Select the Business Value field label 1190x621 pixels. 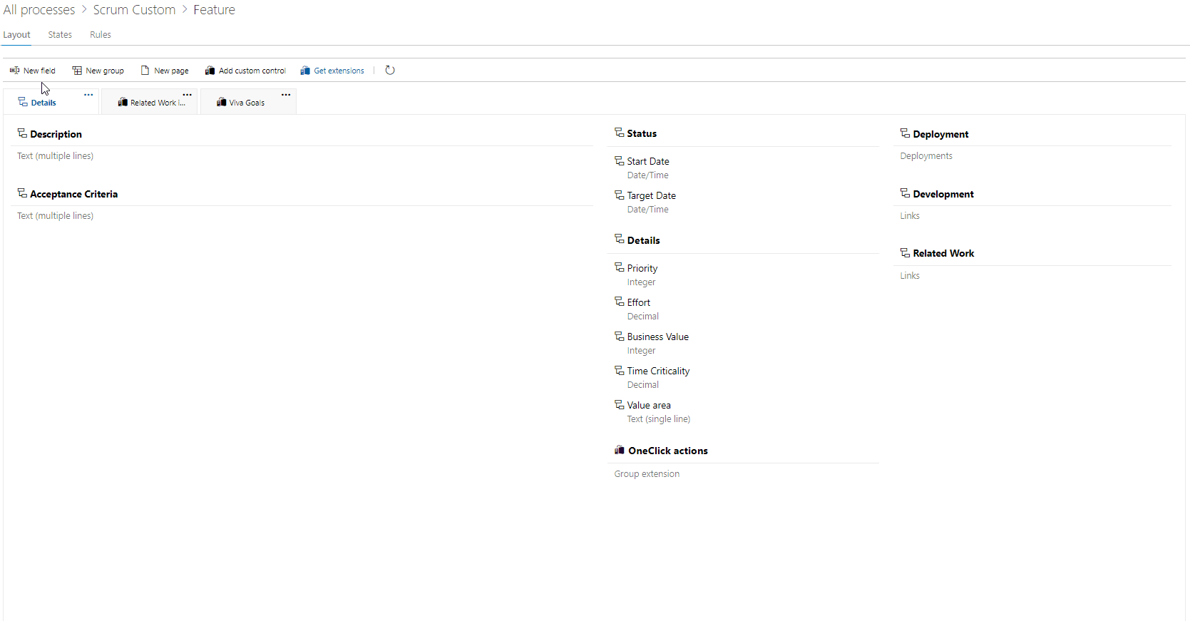tap(658, 337)
